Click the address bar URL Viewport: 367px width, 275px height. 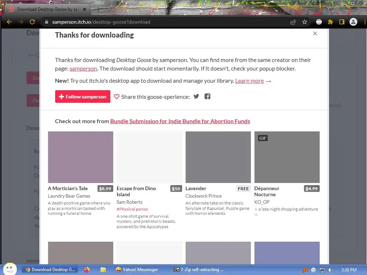pyautogui.click(x=101, y=22)
